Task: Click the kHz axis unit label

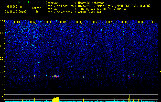Action: [x=2, y=21]
